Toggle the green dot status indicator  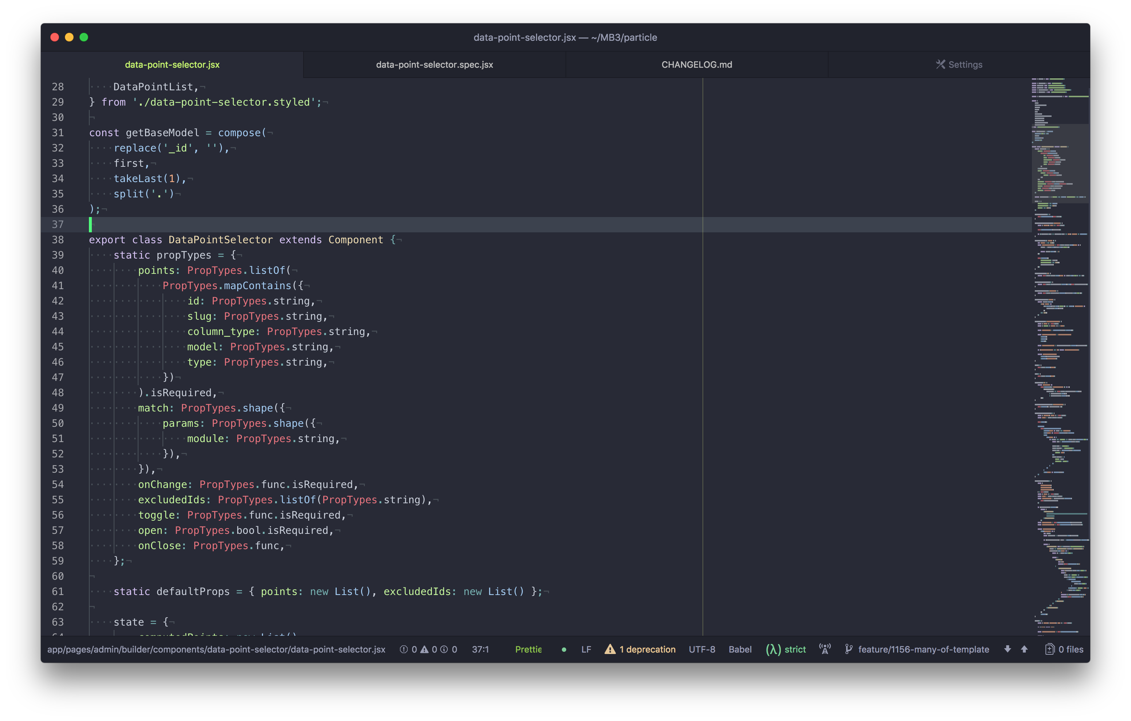[564, 650]
